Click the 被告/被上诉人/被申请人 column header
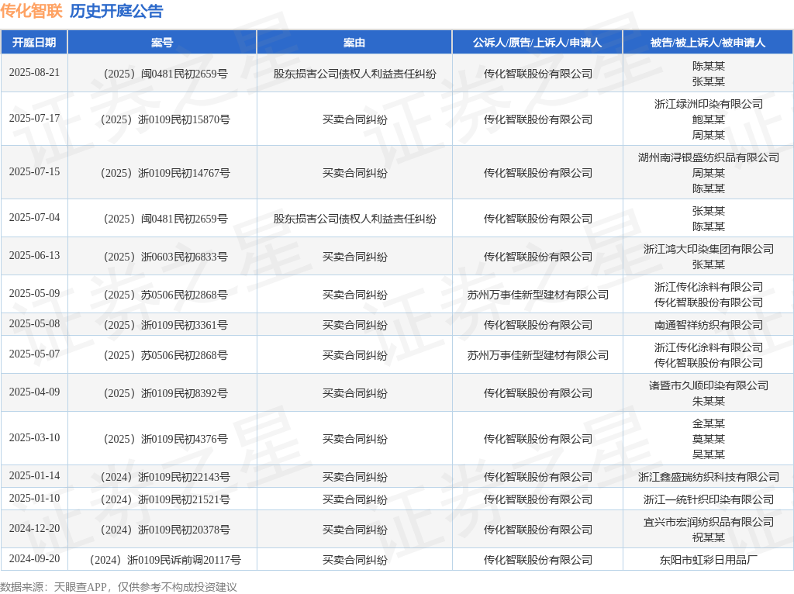The image size is (794, 594). [708, 43]
